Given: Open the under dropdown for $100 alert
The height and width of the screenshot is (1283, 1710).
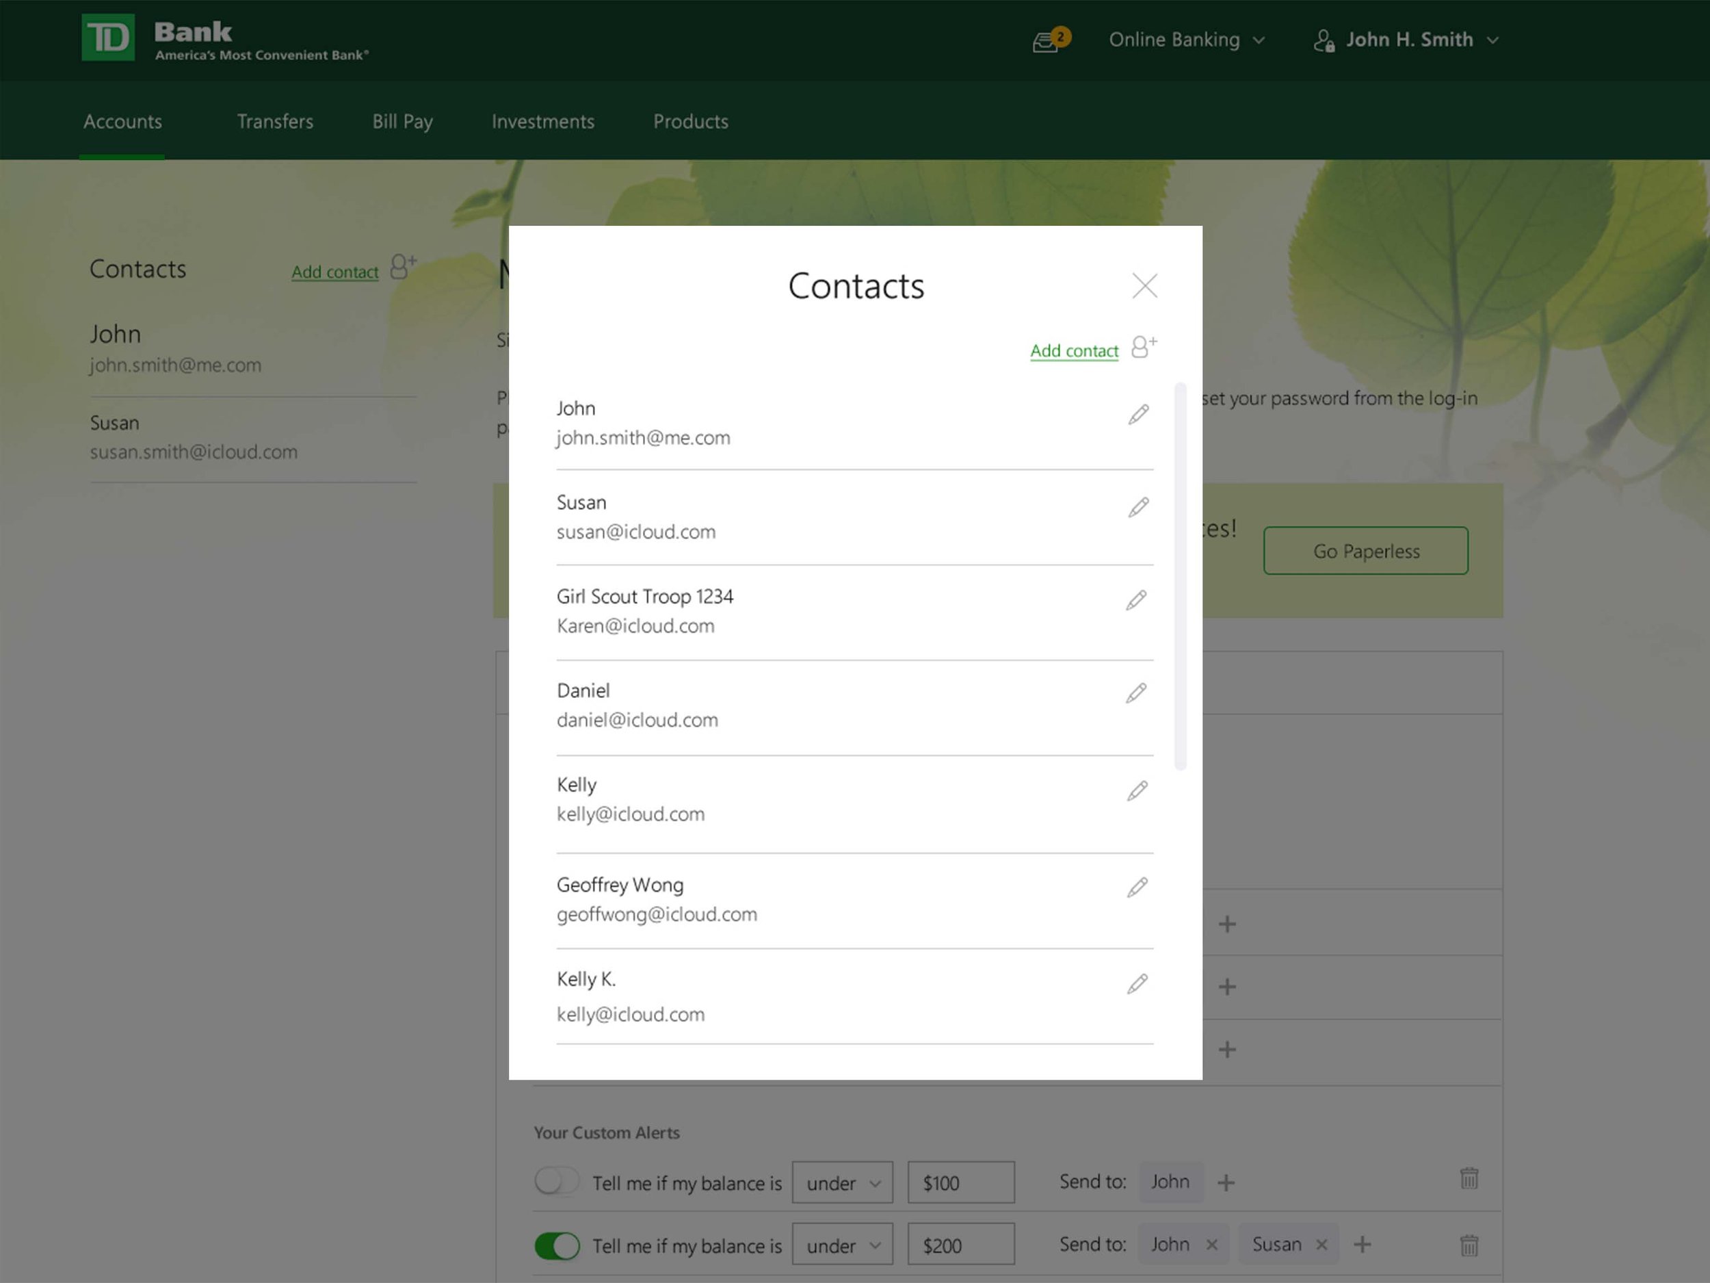Looking at the screenshot, I should pyautogui.click(x=842, y=1182).
